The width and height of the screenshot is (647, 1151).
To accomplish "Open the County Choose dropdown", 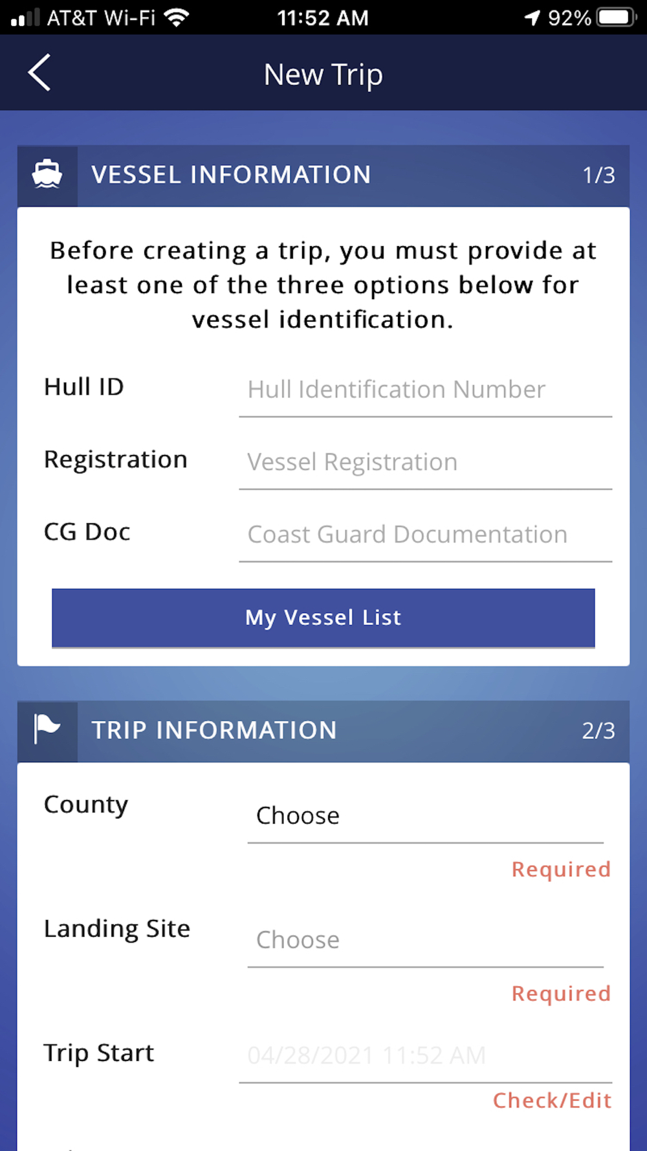I will [x=425, y=816].
